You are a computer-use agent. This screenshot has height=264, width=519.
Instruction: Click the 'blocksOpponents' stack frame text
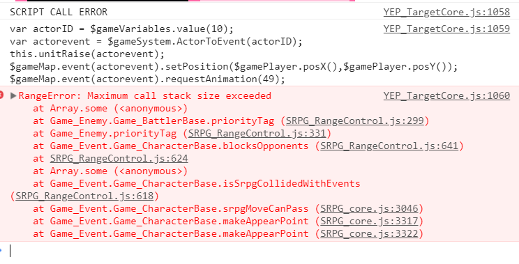pos(170,146)
